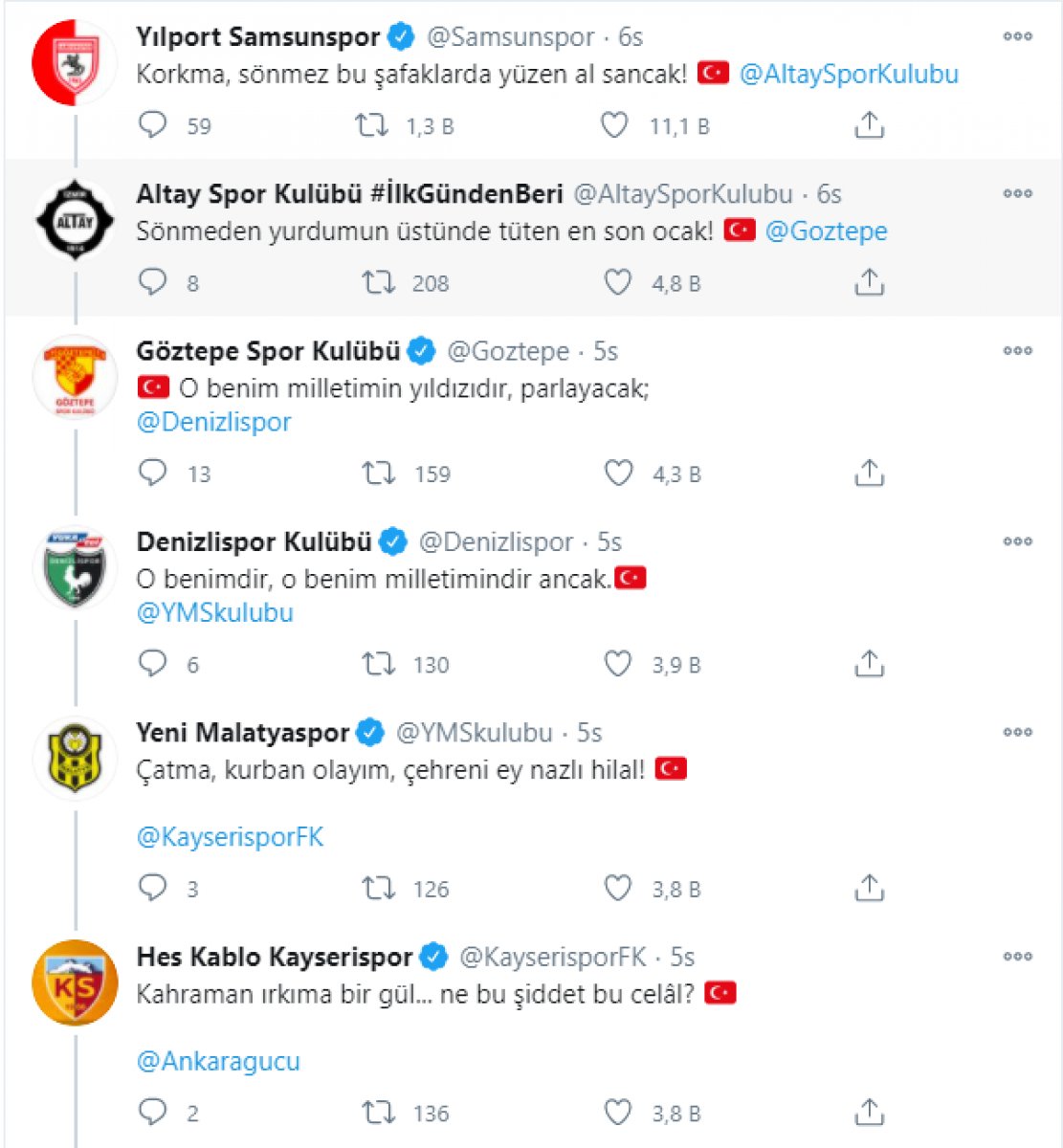Open the #İlkGündenBeri hashtag in Altay name
1063x1148 pixels.
click(466, 194)
